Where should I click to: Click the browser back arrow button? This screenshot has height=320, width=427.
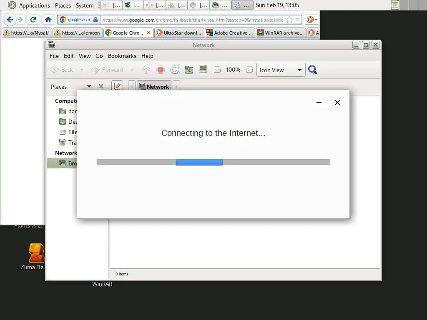click(x=10, y=20)
